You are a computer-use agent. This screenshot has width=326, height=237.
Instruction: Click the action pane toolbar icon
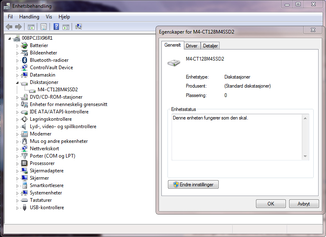tap(66, 27)
